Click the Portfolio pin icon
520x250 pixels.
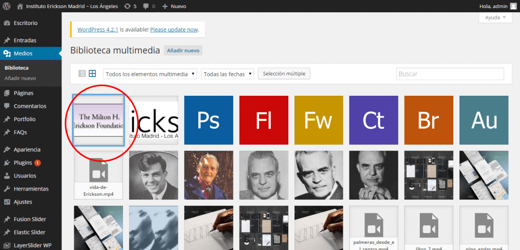click(x=7, y=119)
